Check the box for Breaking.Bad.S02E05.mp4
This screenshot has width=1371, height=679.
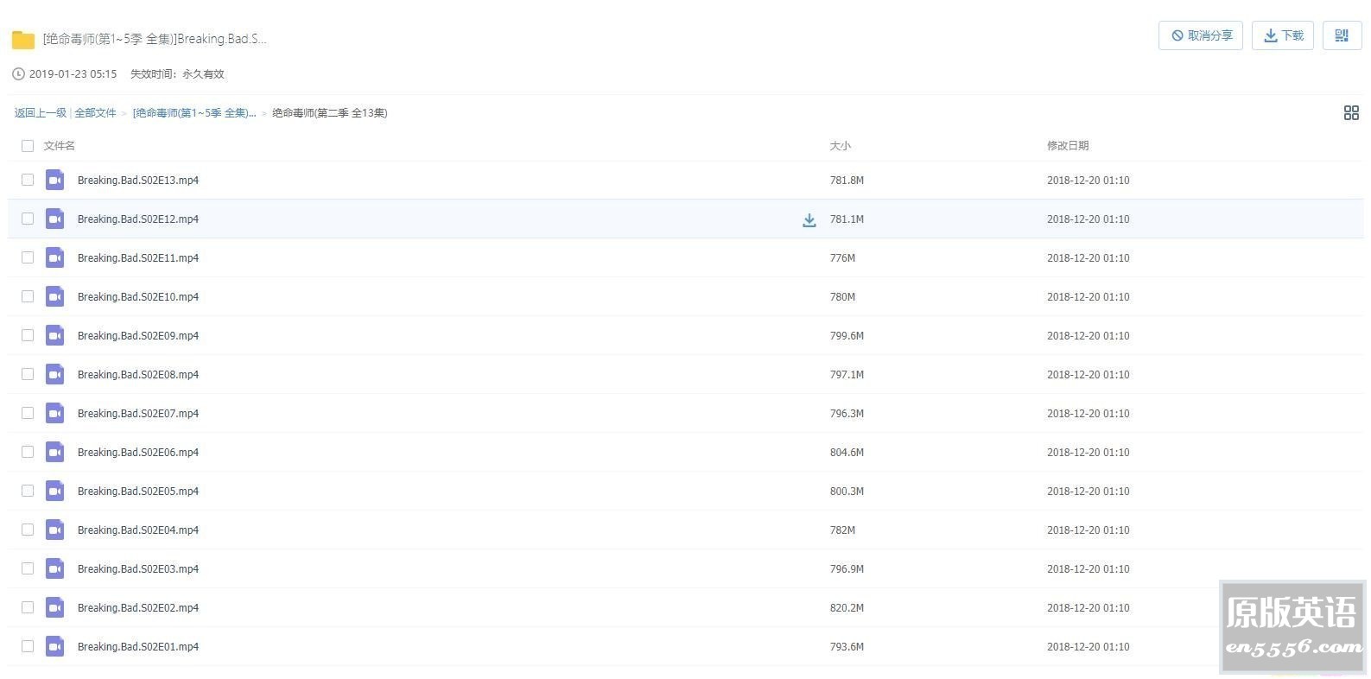pyautogui.click(x=28, y=491)
